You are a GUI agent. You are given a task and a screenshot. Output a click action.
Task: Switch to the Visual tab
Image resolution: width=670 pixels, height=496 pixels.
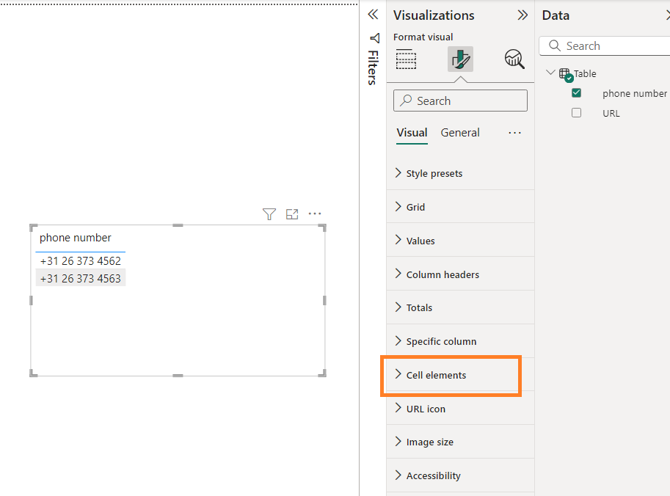point(412,133)
